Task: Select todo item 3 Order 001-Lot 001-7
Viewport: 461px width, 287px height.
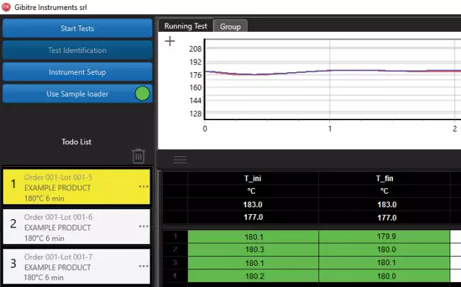Action: coord(71,266)
